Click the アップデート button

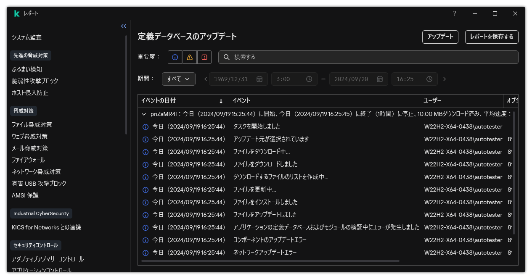[x=440, y=37]
